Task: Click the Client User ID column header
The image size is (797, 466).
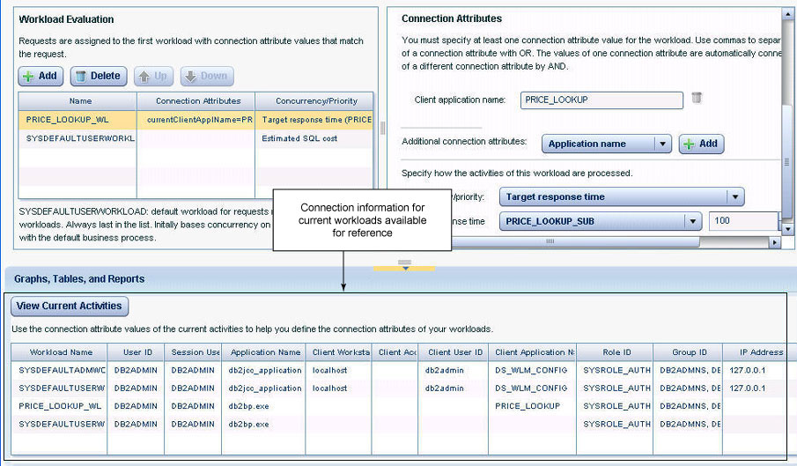Action: 454,352
